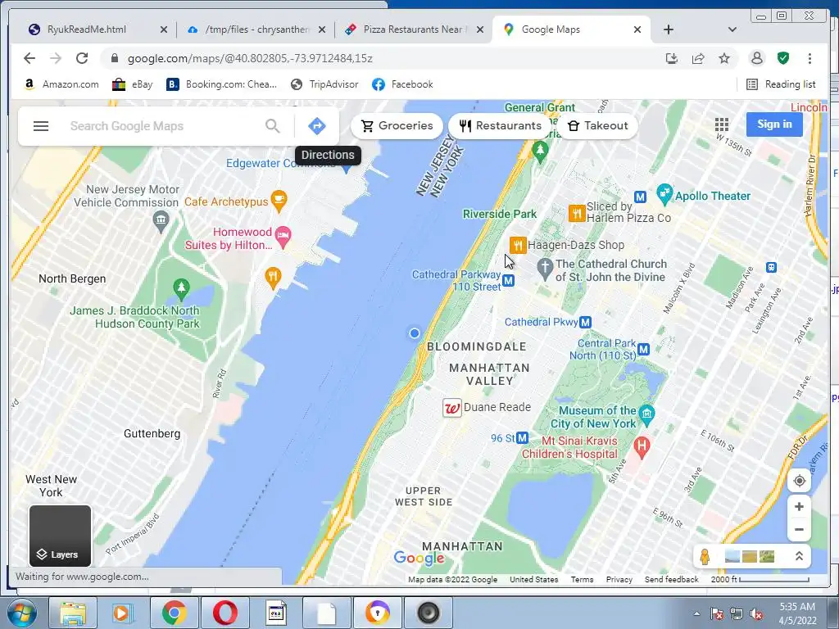
Task: Open Windows Start menu orb
Action: click(x=21, y=613)
